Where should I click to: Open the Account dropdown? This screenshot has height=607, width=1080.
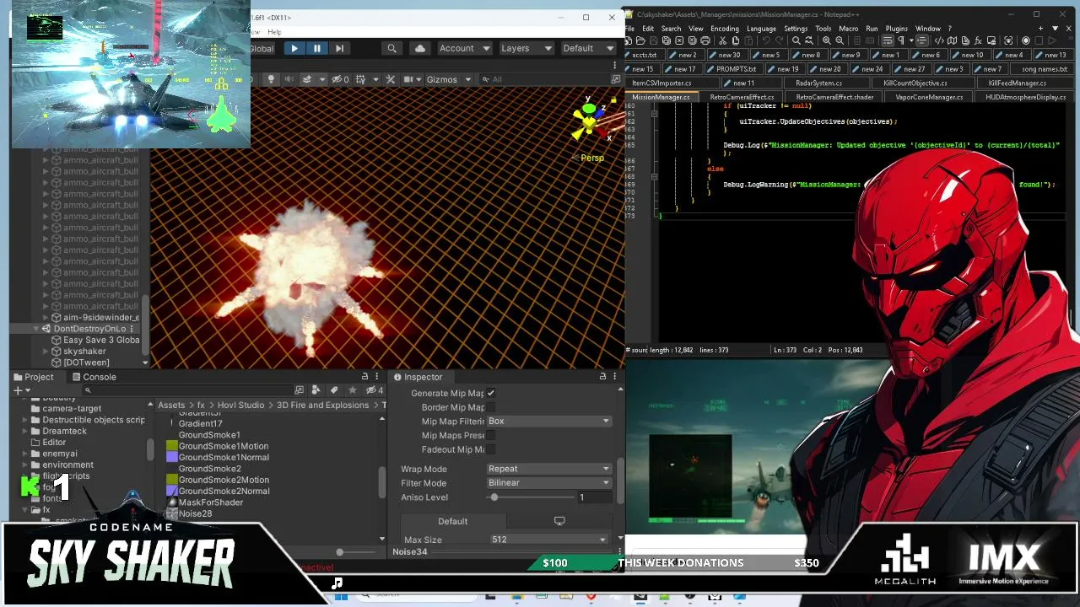pos(464,49)
